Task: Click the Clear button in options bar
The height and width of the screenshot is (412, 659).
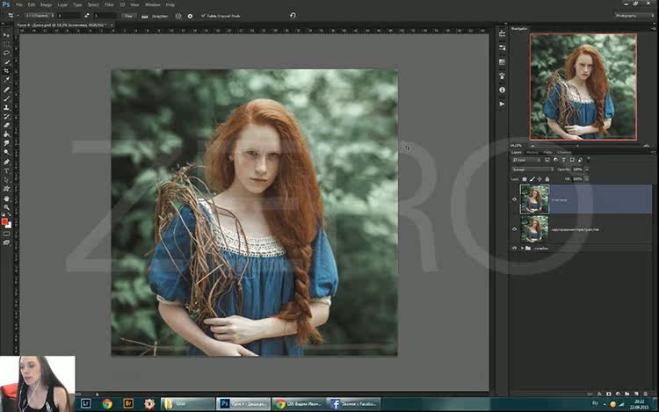Action: point(127,15)
